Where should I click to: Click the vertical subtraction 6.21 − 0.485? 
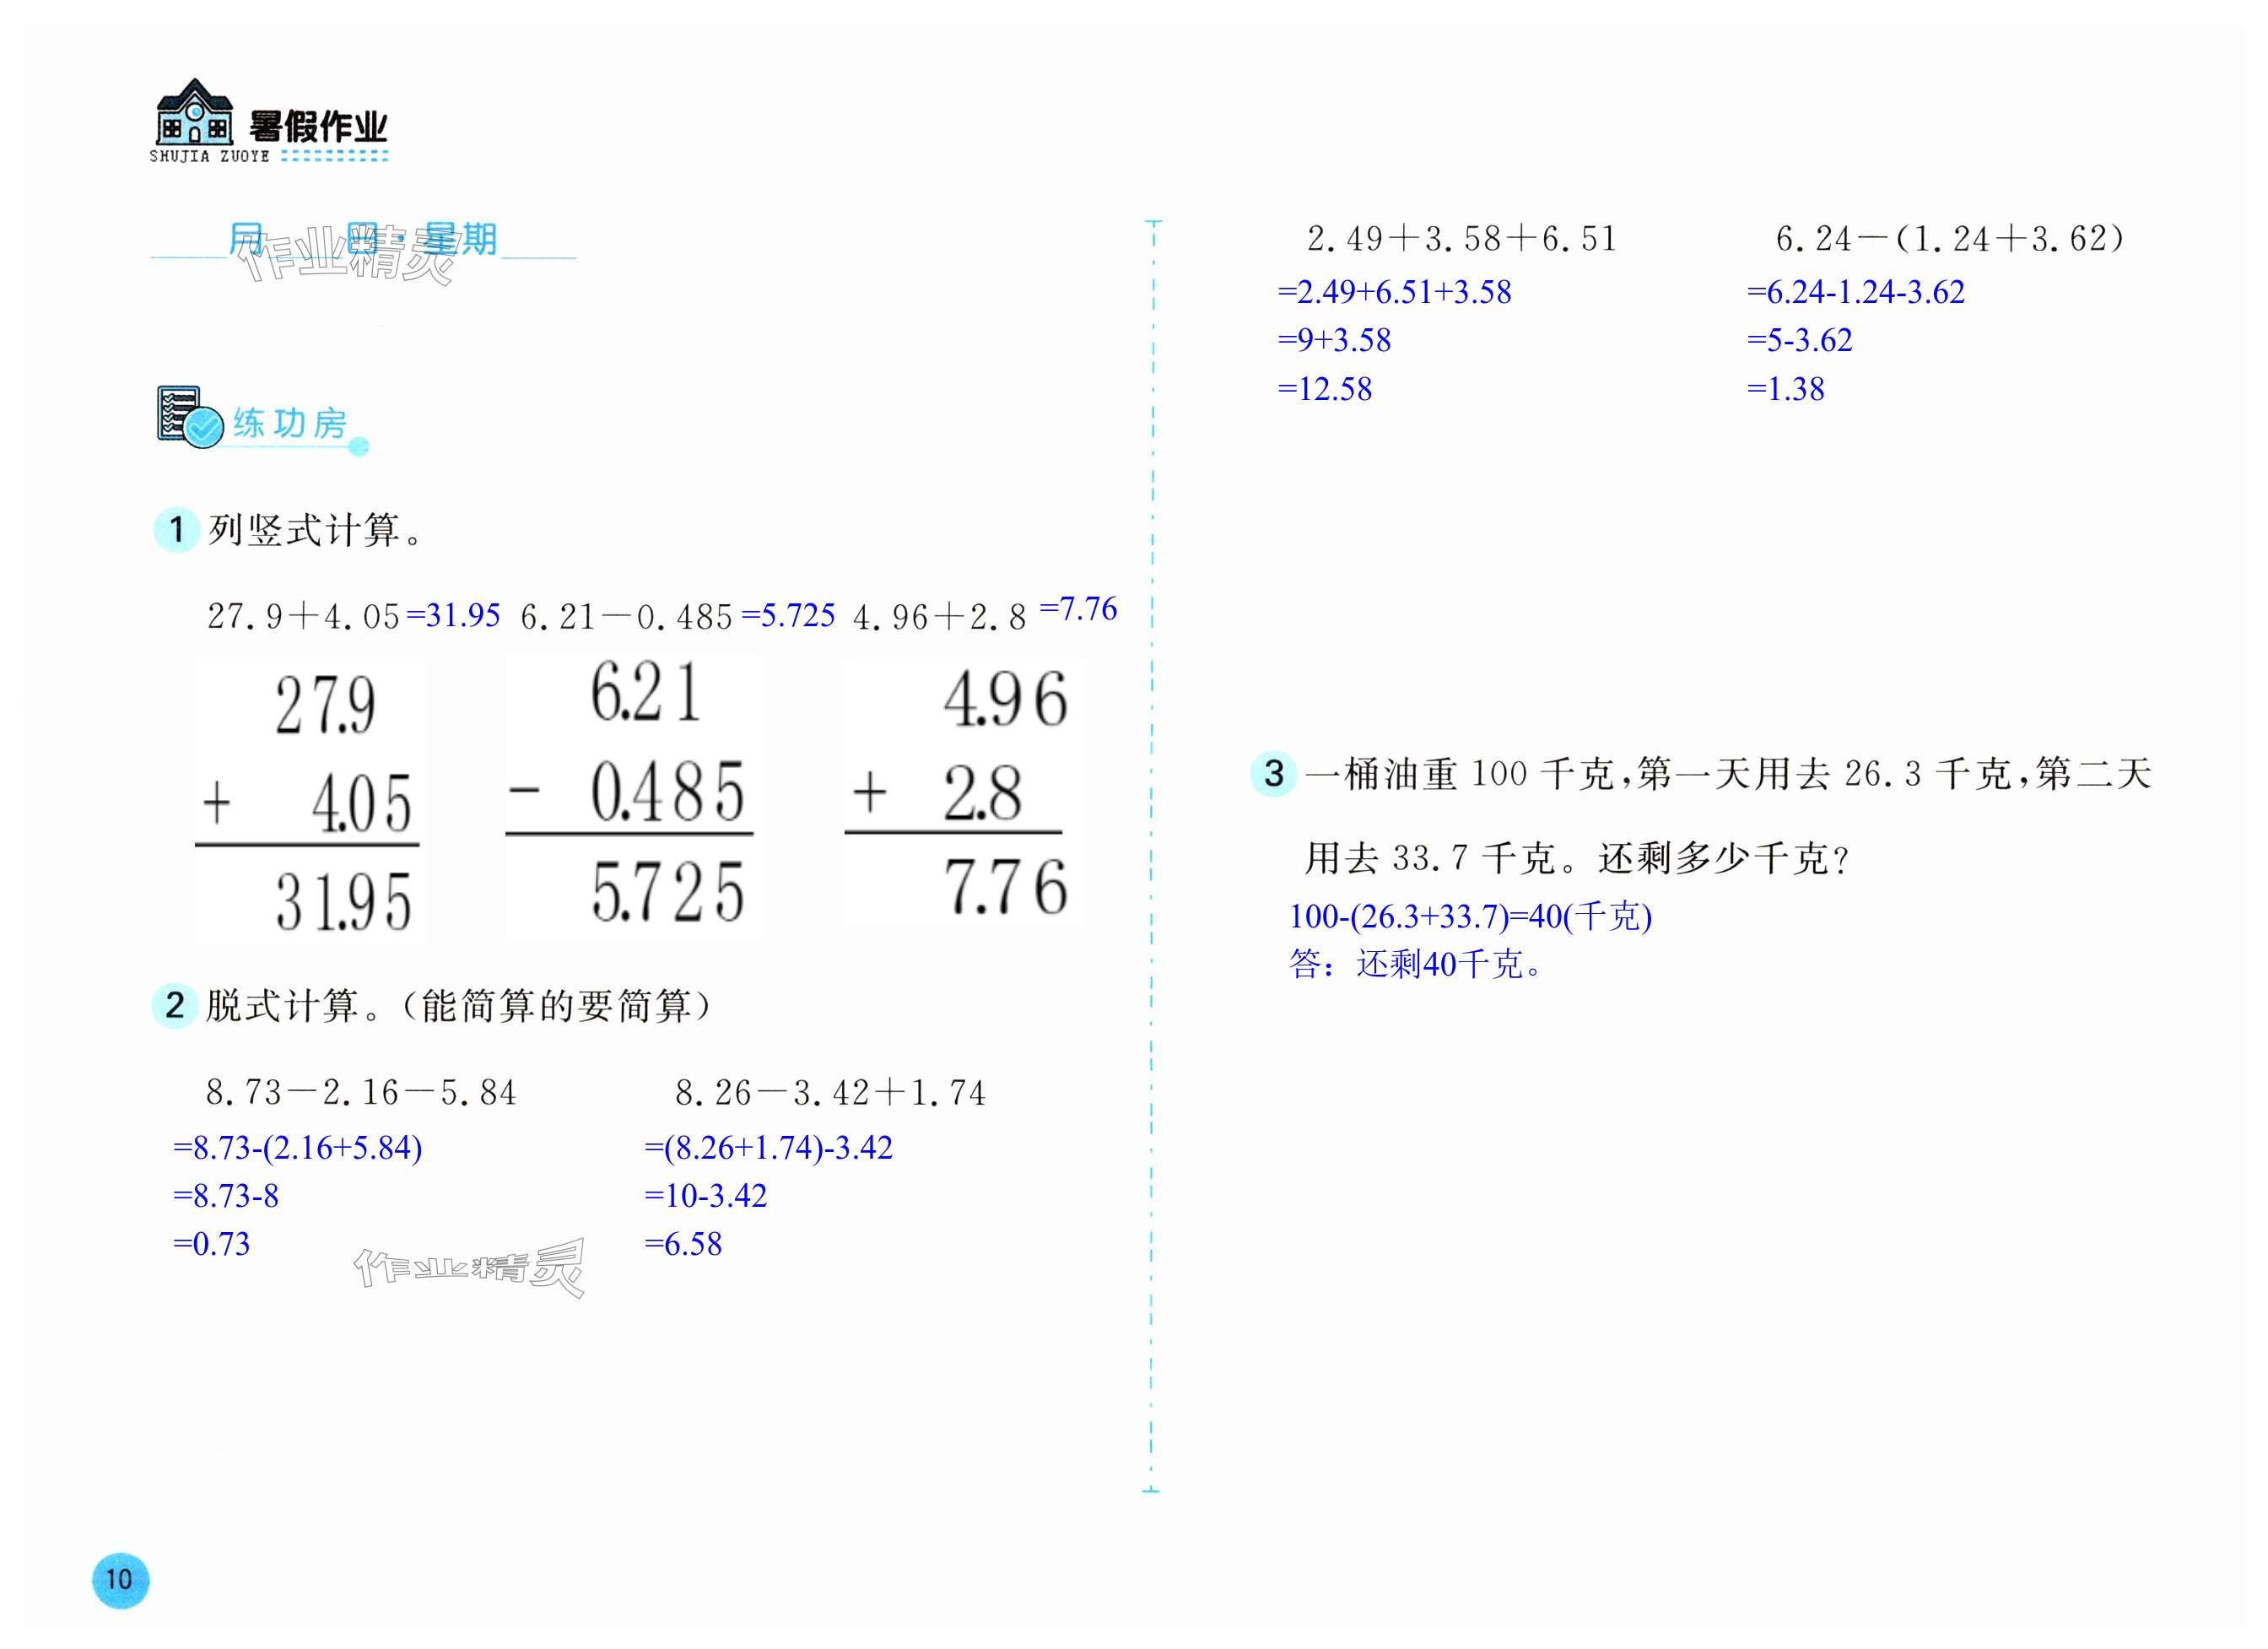[x=632, y=795]
